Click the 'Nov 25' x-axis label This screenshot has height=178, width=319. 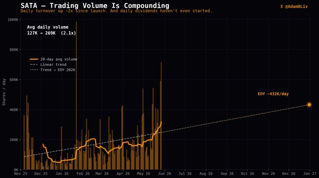tap(21, 173)
